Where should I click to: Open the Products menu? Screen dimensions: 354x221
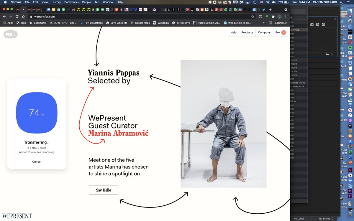click(247, 32)
